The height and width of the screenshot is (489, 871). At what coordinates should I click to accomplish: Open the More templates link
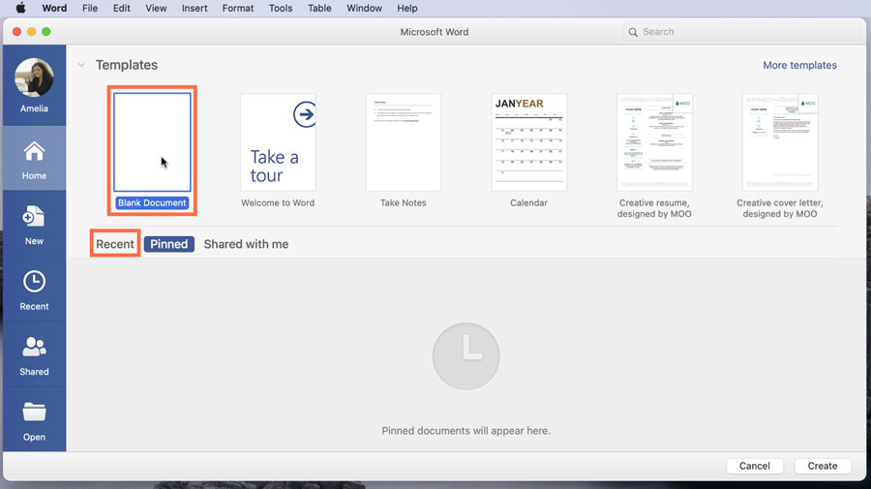tap(799, 65)
